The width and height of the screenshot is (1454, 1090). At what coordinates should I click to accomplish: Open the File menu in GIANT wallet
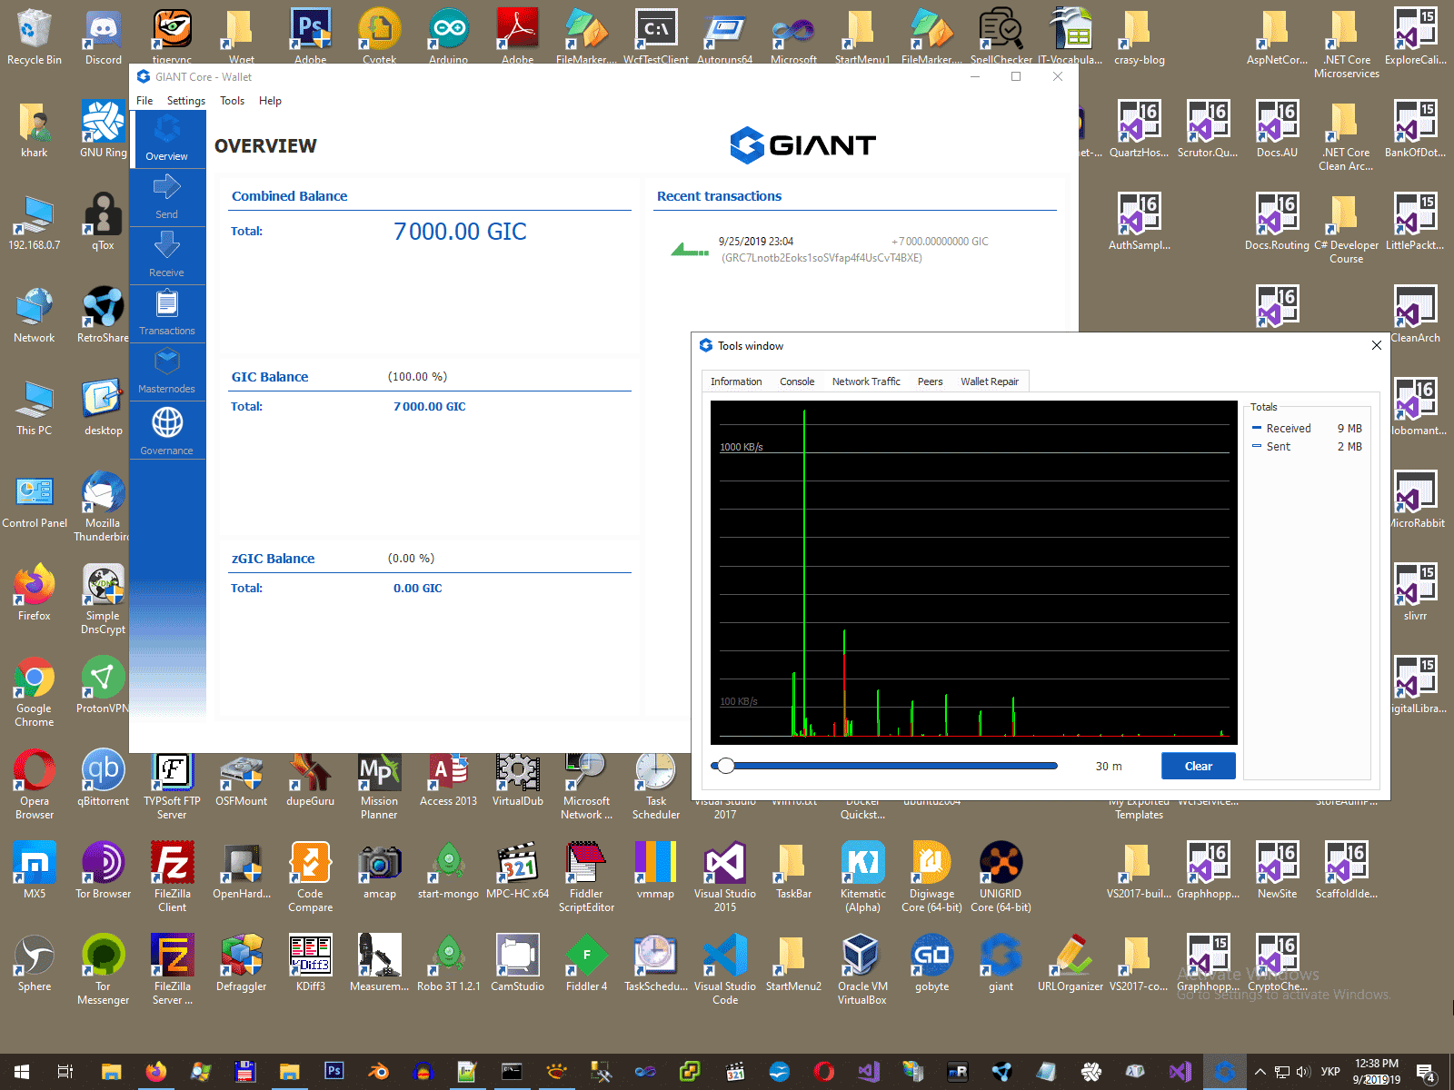[144, 101]
